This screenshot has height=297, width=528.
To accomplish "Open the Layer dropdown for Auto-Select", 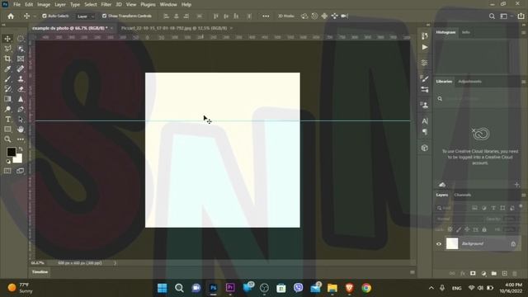I will coord(85,16).
